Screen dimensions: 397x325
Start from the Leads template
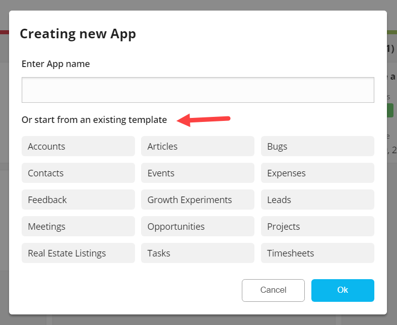(x=317, y=200)
